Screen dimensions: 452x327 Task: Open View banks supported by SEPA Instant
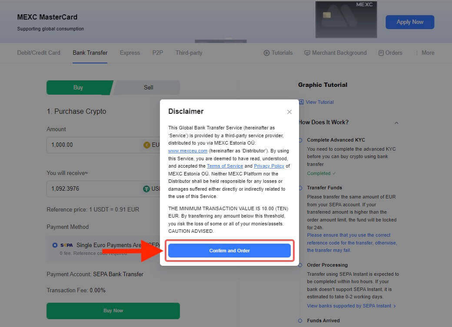coord(349,306)
